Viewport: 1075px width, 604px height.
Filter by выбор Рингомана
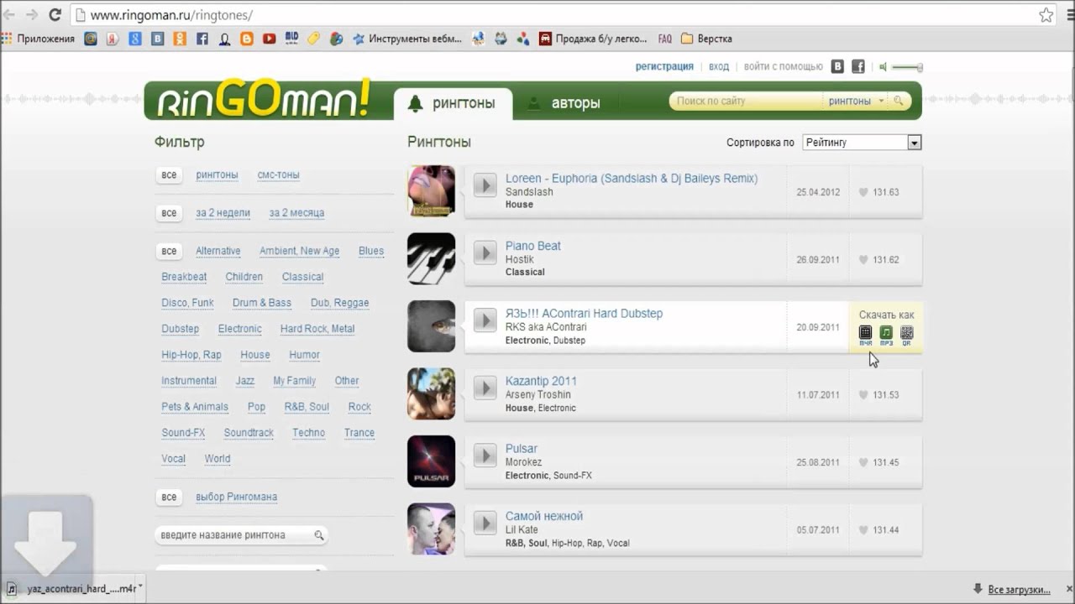pos(236,497)
